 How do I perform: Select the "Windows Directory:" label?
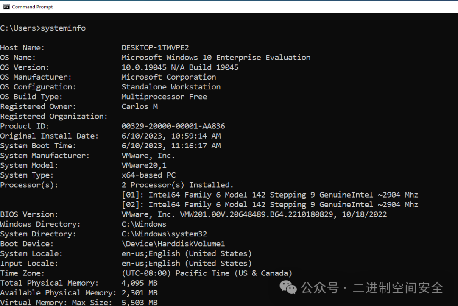point(40,224)
